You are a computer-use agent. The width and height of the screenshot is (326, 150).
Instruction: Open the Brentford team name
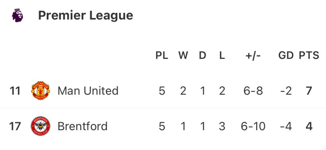[82, 126]
